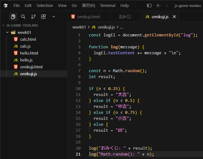Close the omikuji.js tab

tap(174, 17)
